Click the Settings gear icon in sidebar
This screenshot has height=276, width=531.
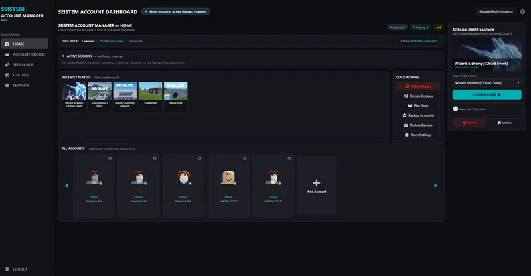[7, 86]
